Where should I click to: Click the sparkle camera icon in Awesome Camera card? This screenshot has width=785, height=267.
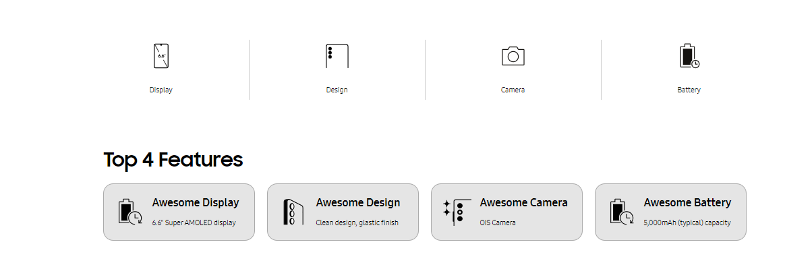(x=457, y=212)
